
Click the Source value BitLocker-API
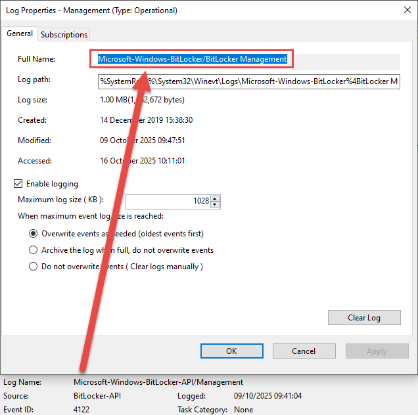97,397
